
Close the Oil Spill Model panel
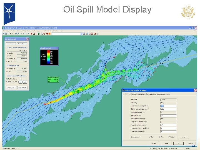[x=27, y=39]
